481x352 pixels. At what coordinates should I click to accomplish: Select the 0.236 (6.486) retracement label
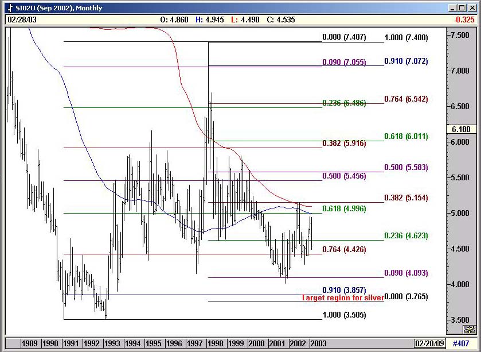pos(344,103)
